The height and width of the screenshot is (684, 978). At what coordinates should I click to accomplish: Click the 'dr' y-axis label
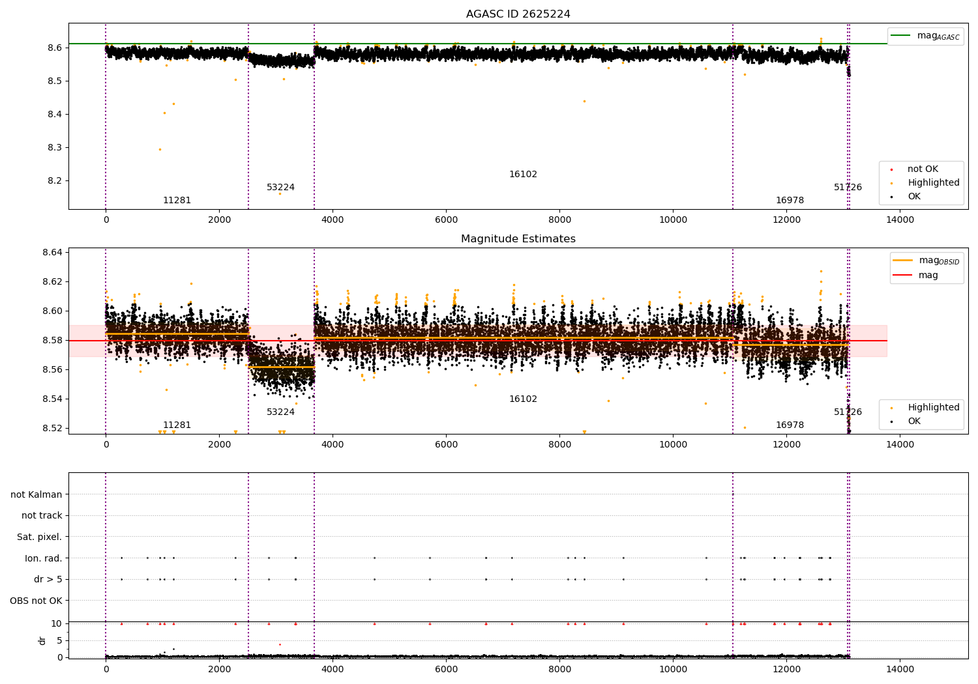[42, 640]
